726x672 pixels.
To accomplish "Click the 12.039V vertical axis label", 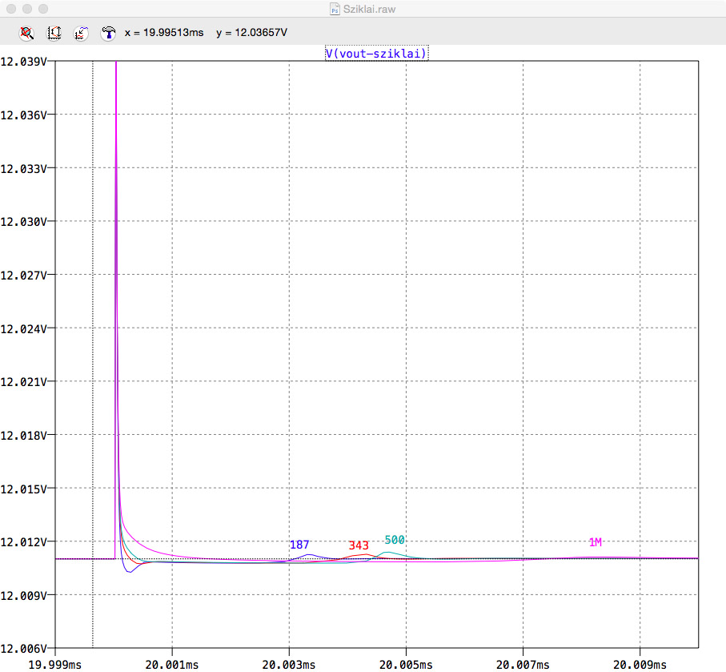I will coord(24,62).
